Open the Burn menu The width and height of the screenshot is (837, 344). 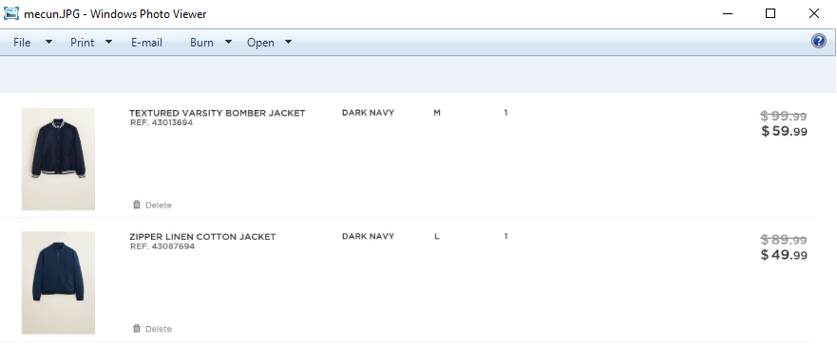pos(201,43)
